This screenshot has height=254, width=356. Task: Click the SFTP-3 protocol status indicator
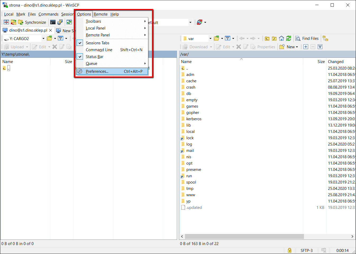(307, 250)
